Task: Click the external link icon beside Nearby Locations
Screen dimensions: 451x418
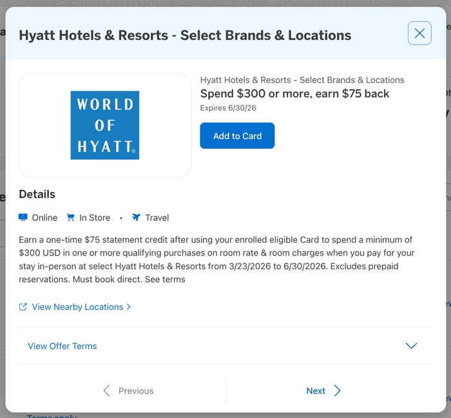Action: pyautogui.click(x=23, y=307)
